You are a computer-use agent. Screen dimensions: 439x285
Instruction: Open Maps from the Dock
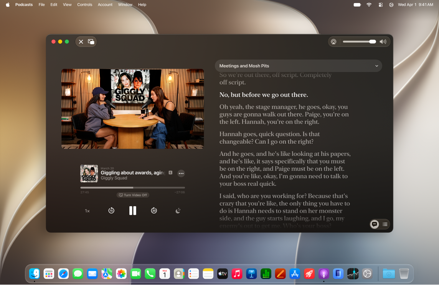[107, 274]
